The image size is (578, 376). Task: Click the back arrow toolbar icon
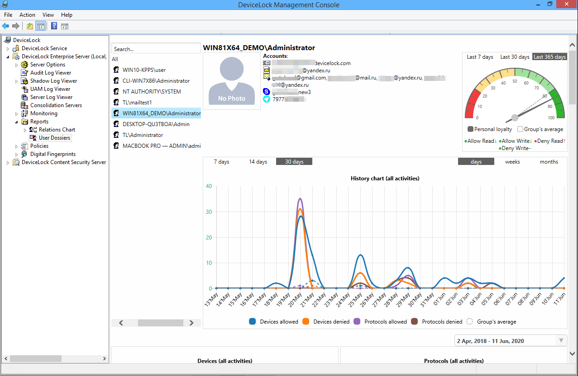(5, 26)
